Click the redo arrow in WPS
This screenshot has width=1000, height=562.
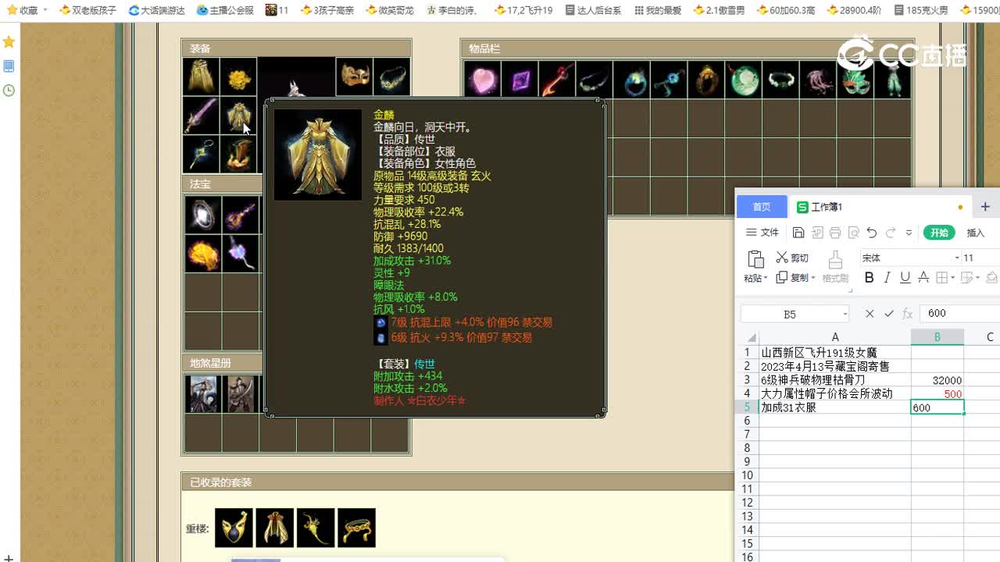[891, 233]
